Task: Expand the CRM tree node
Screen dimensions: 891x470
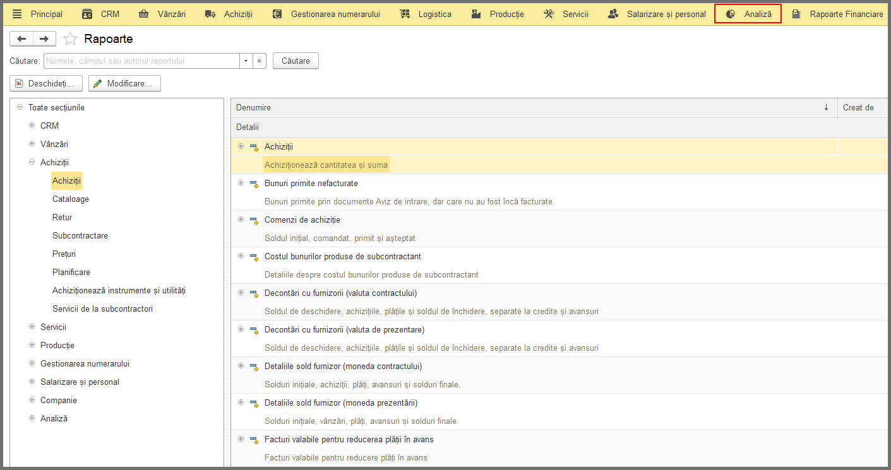Action: click(x=32, y=126)
